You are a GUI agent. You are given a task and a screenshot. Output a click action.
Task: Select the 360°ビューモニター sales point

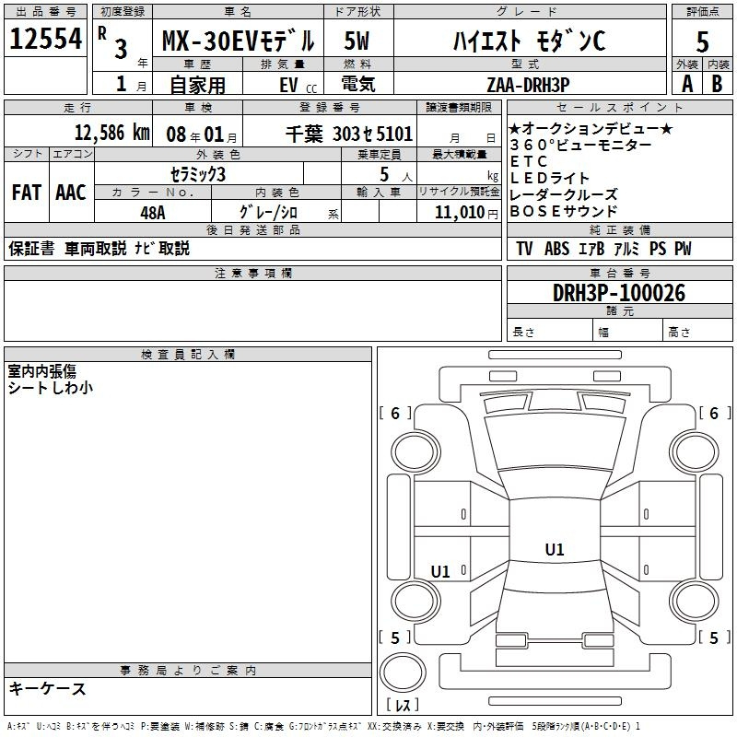pos(580,145)
